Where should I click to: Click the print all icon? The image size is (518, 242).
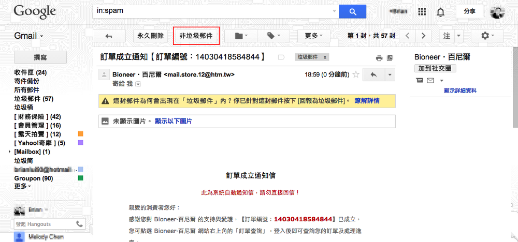(379, 58)
